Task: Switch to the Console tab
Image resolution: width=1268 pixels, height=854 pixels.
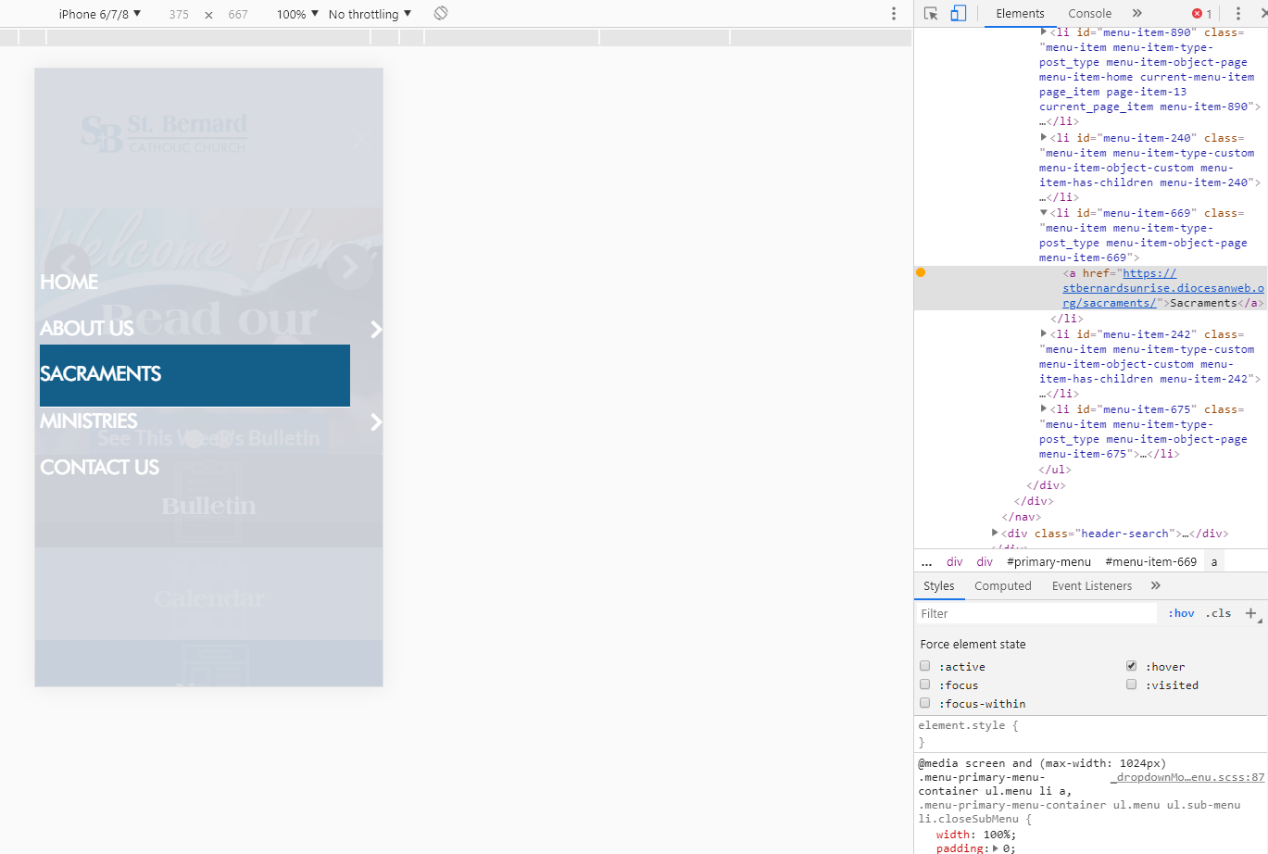Action: click(1089, 14)
